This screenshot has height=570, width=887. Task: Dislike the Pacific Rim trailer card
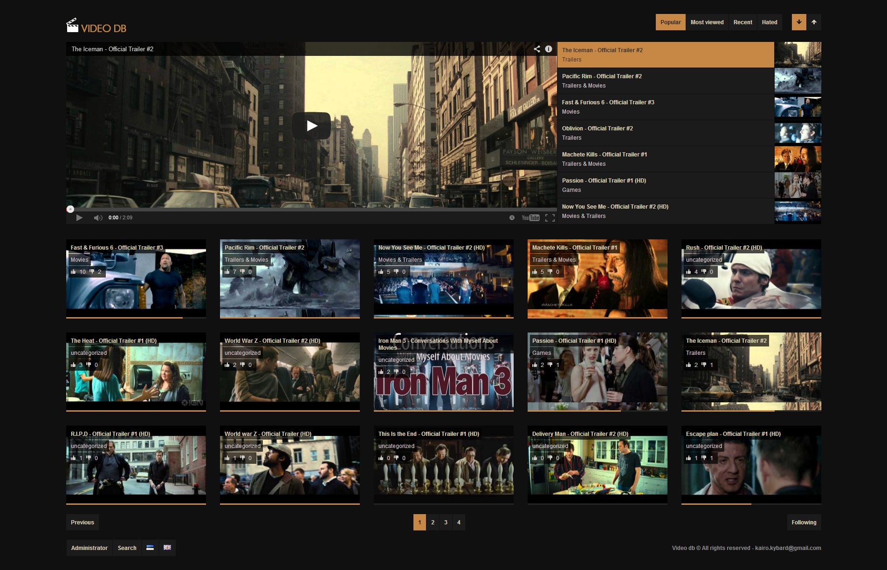[242, 271]
